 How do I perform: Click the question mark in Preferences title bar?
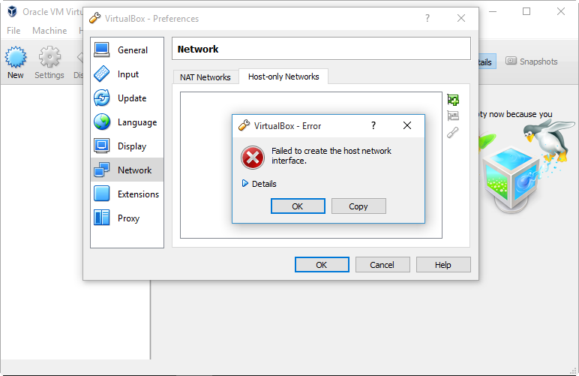click(427, 18)
